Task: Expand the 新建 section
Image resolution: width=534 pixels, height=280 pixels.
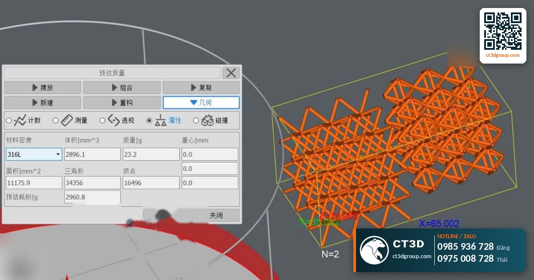Action: (43, 103)
